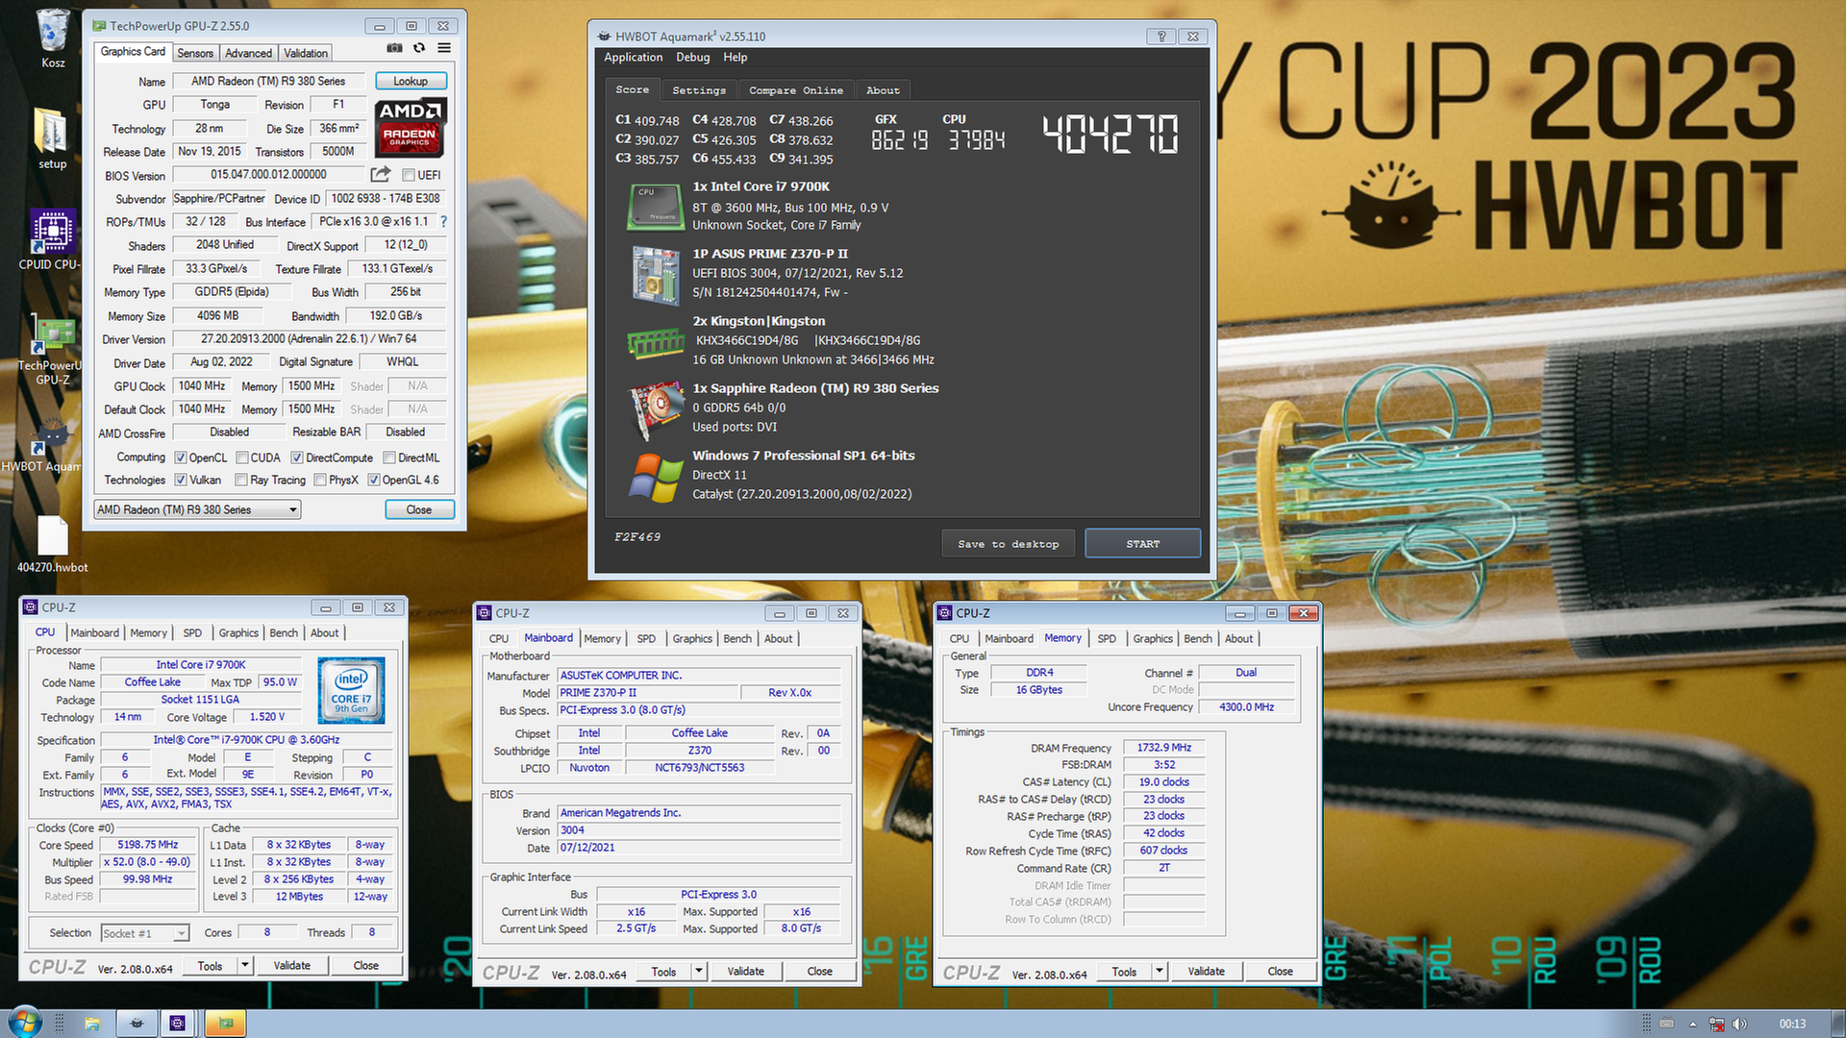Viewport: 1846px width, 1038px height.
Task: Click Lookup button in GPU-Z
Action: pos(411,81)
